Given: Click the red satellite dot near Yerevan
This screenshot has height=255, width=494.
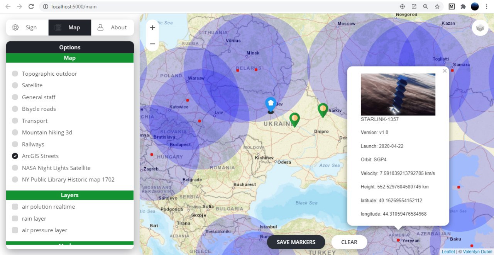Looking at the screenshot, I should [398, 240].
